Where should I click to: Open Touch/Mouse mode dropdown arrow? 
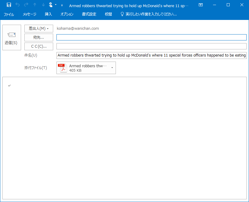tap(56, 5)
